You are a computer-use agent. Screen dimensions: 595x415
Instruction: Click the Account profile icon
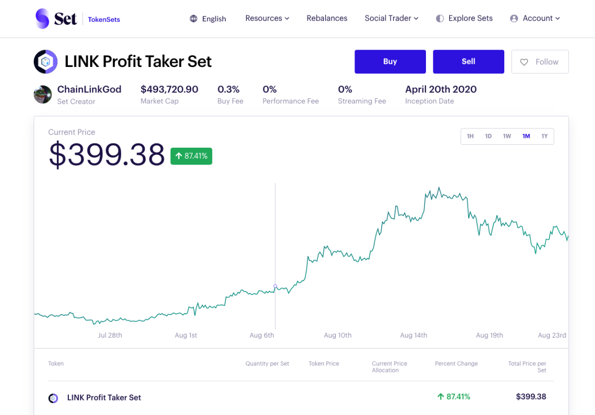coord(514,18)
